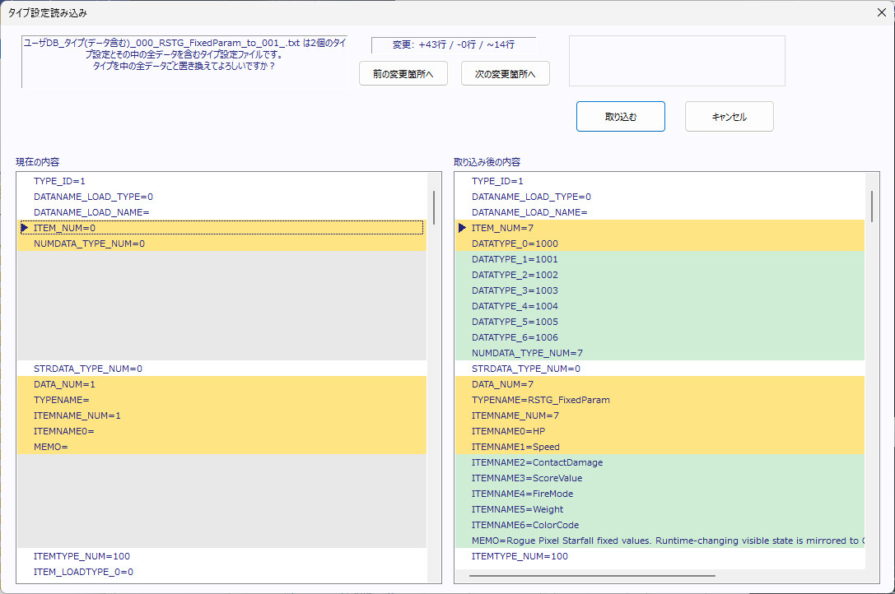Select NUMDATA_TYPE_NUM=0 row in left pane

pos(221,244)
